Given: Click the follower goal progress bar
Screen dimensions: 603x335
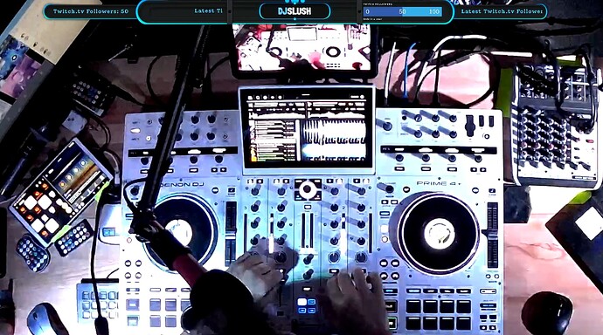Looking at the screenshot, I should (x=402, y=11).
